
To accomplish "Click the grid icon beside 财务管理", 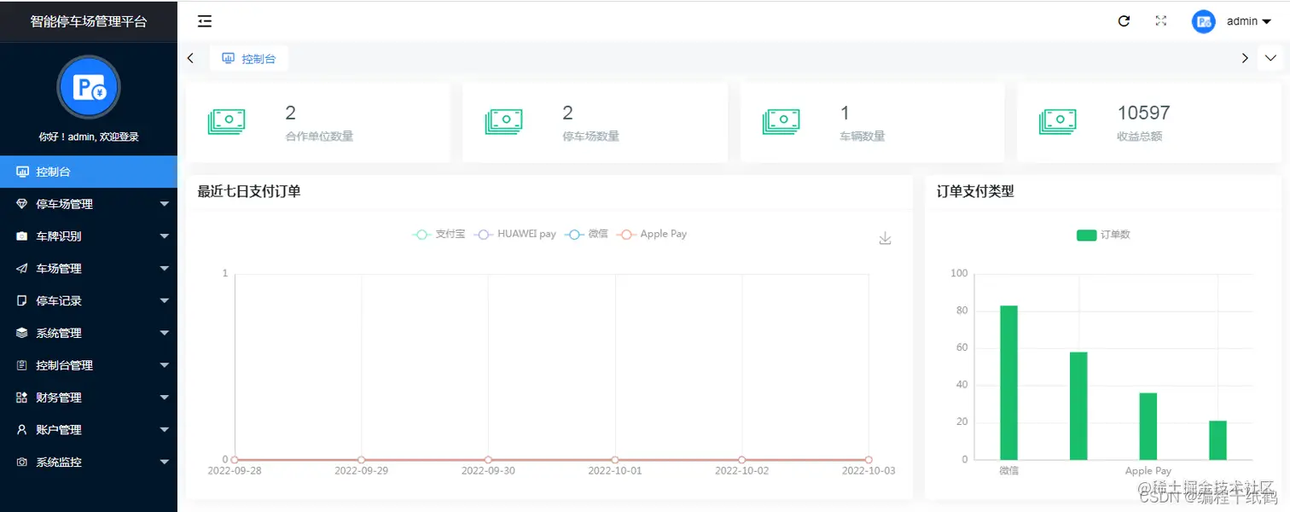I will [x=22, y=398].
